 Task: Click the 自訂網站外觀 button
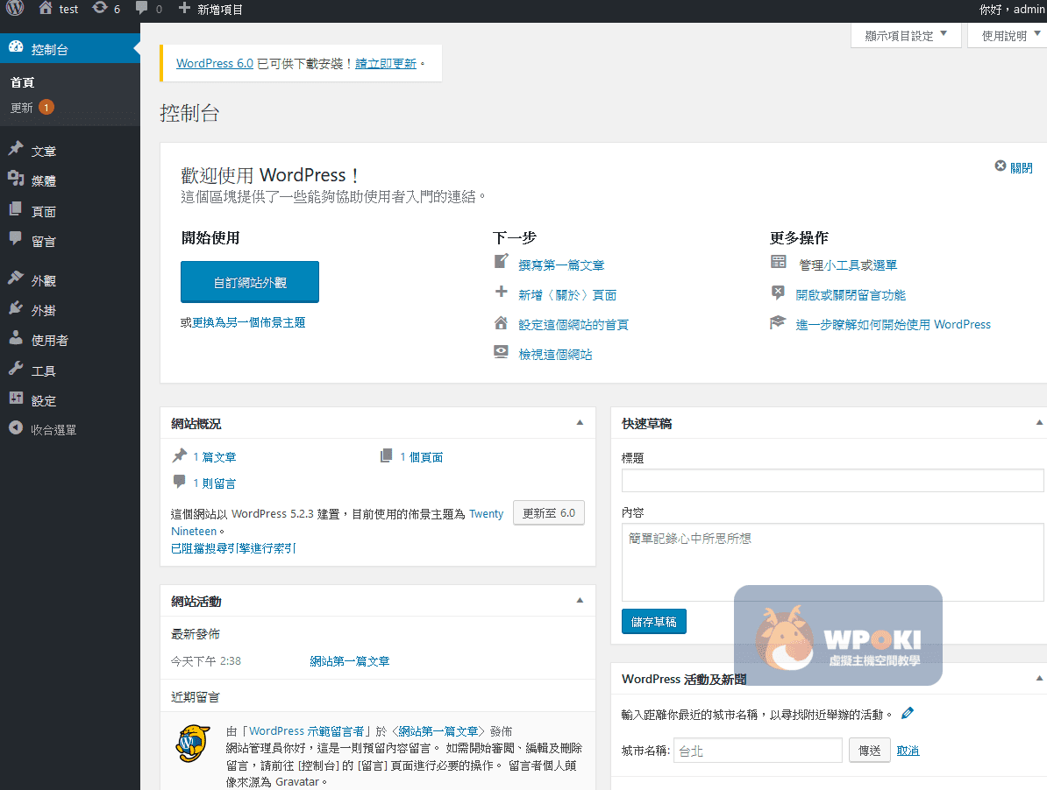(x=250, y=282)
